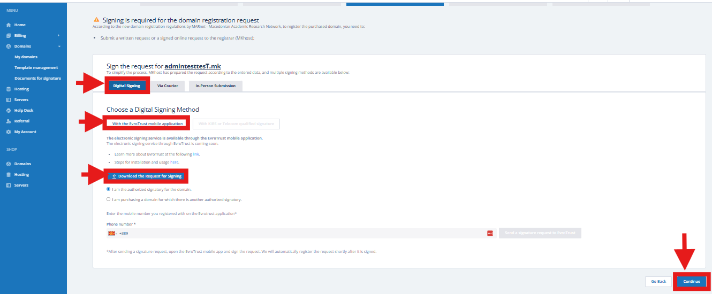Click the Billing icon in the menu
This screenshot has height=294, width=712.
point(9,36)
